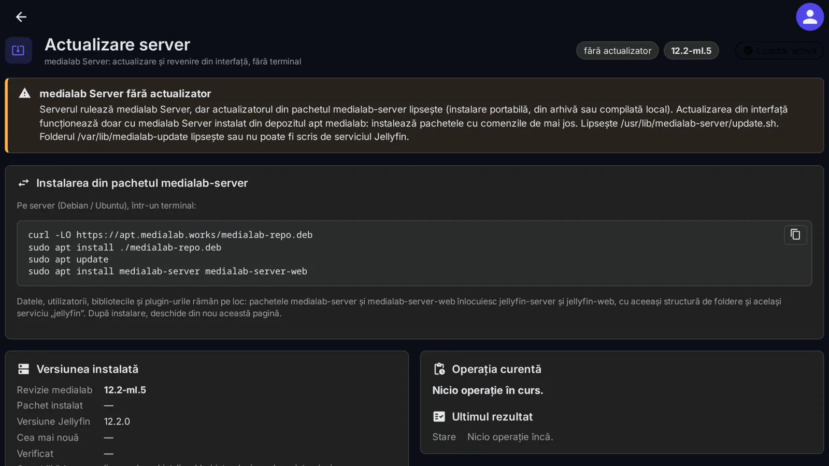
Task: Click the 'Licență activă' chip
Action: coord(779,51)
